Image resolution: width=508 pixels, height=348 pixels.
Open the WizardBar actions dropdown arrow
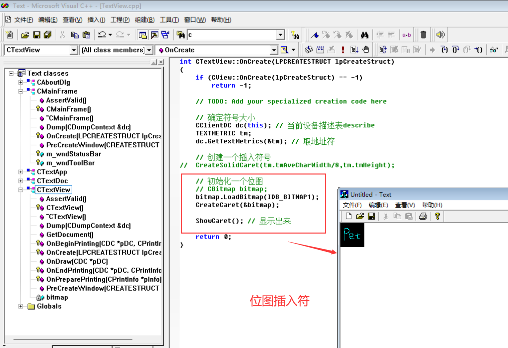click(293, 50)
